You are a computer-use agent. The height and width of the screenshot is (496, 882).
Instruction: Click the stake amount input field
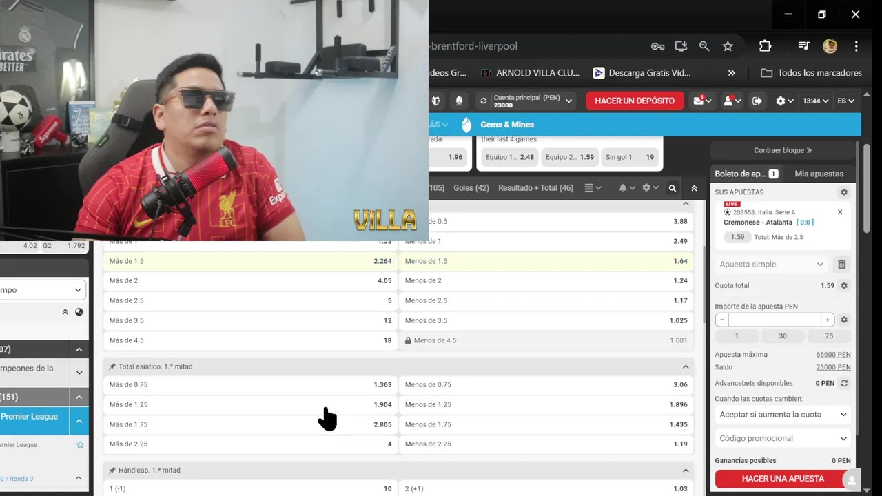click(775, 320)
